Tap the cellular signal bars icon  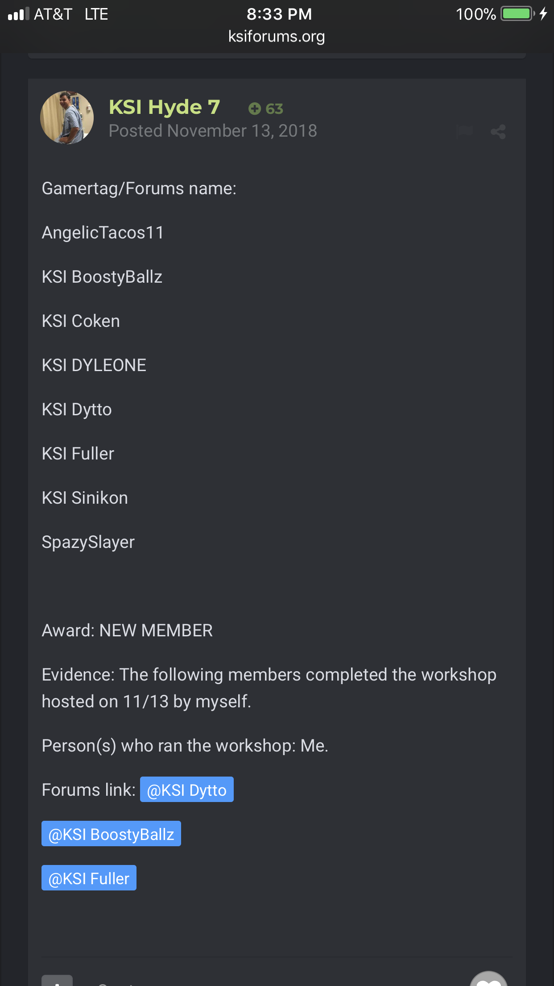[x=18, y=14]
